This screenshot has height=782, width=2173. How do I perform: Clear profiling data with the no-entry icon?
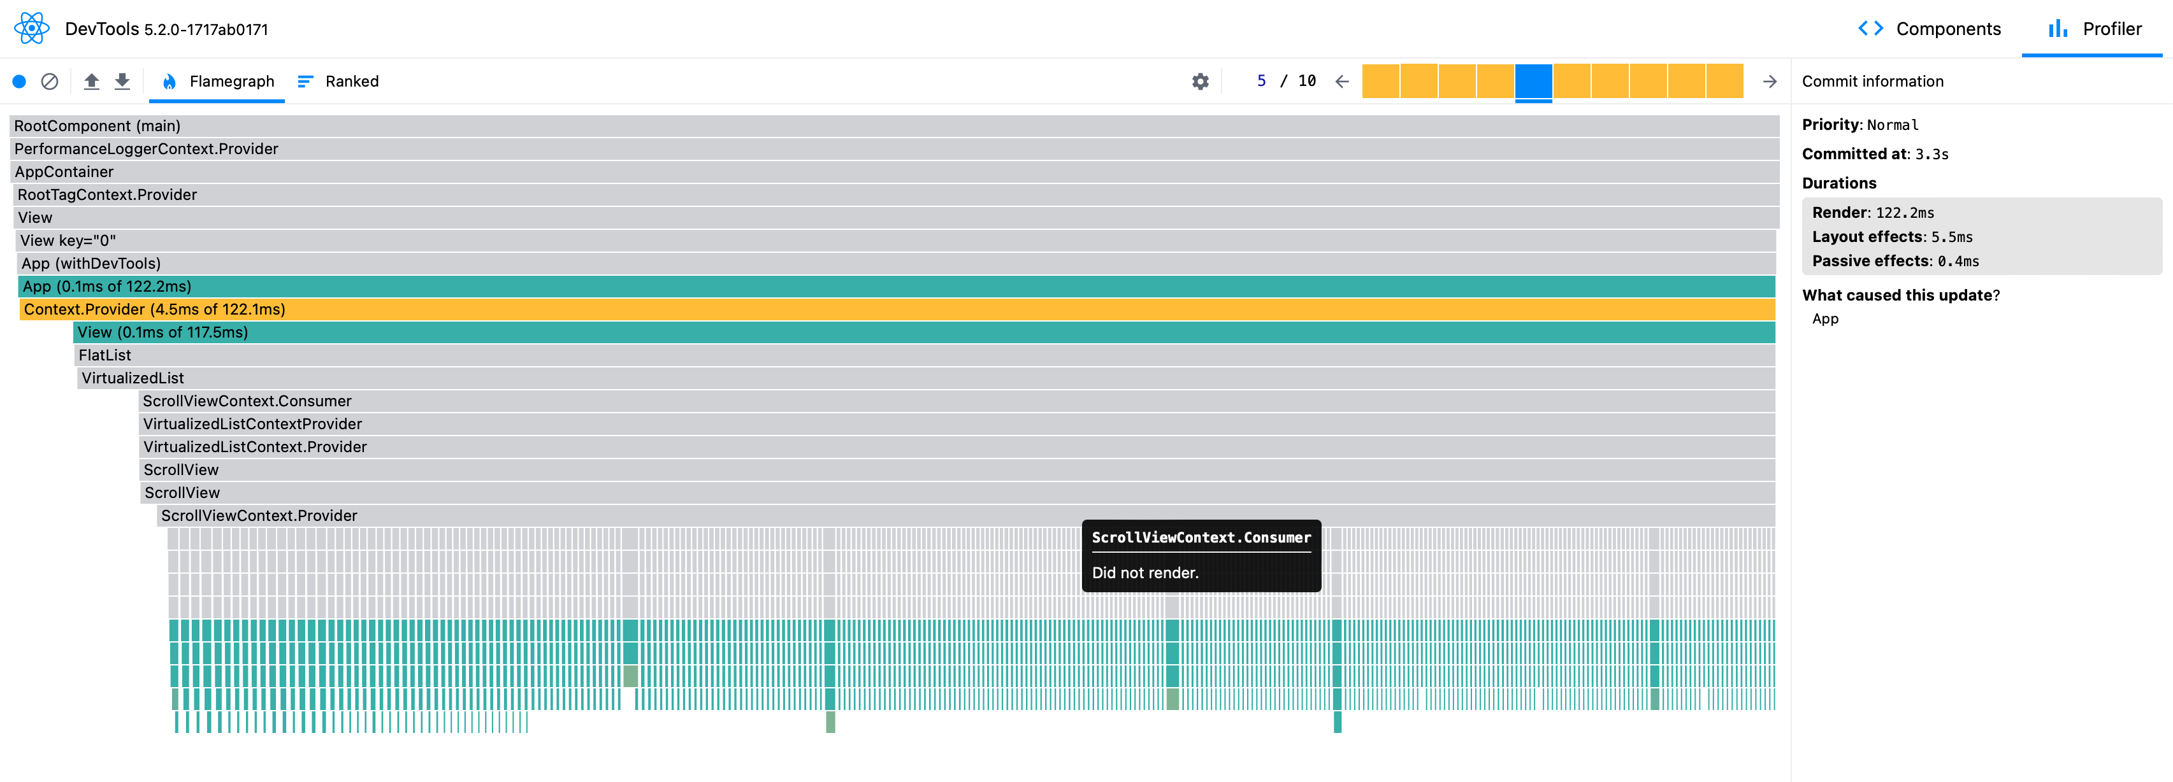point(50,82)
